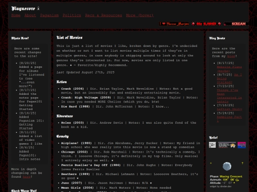Click 'Mean Girls (2004)' movie title
The height and width of the screenshot is (192, 257).
click(x=78, y=188)
